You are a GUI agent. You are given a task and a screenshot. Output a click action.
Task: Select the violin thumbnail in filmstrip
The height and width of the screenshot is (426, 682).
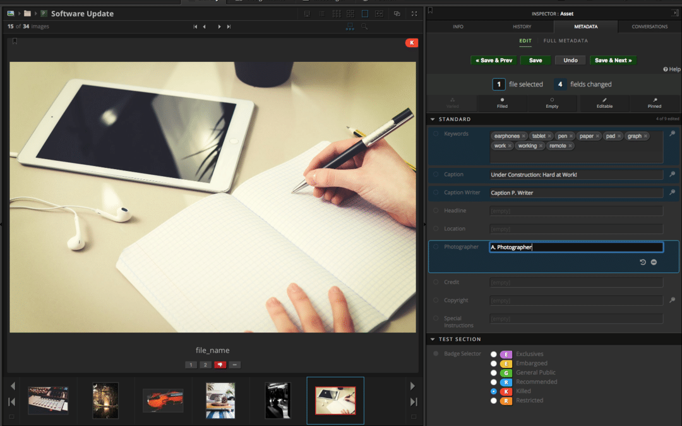click(x=163, y=401)
